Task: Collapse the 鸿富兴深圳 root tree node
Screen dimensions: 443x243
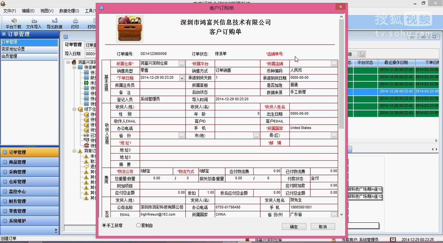Action: (68, 62)
